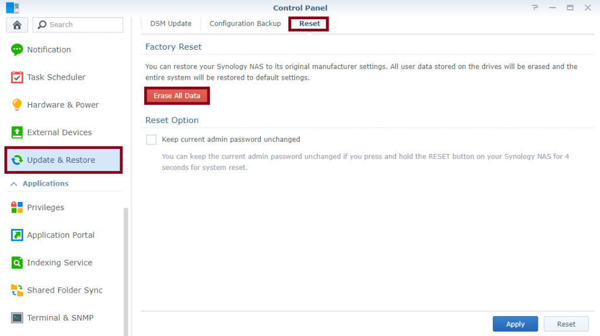The width and height of the screenshot is (600, 336).
Task: Switch to the Configuration Backup tab
Action: pos(245,23)
